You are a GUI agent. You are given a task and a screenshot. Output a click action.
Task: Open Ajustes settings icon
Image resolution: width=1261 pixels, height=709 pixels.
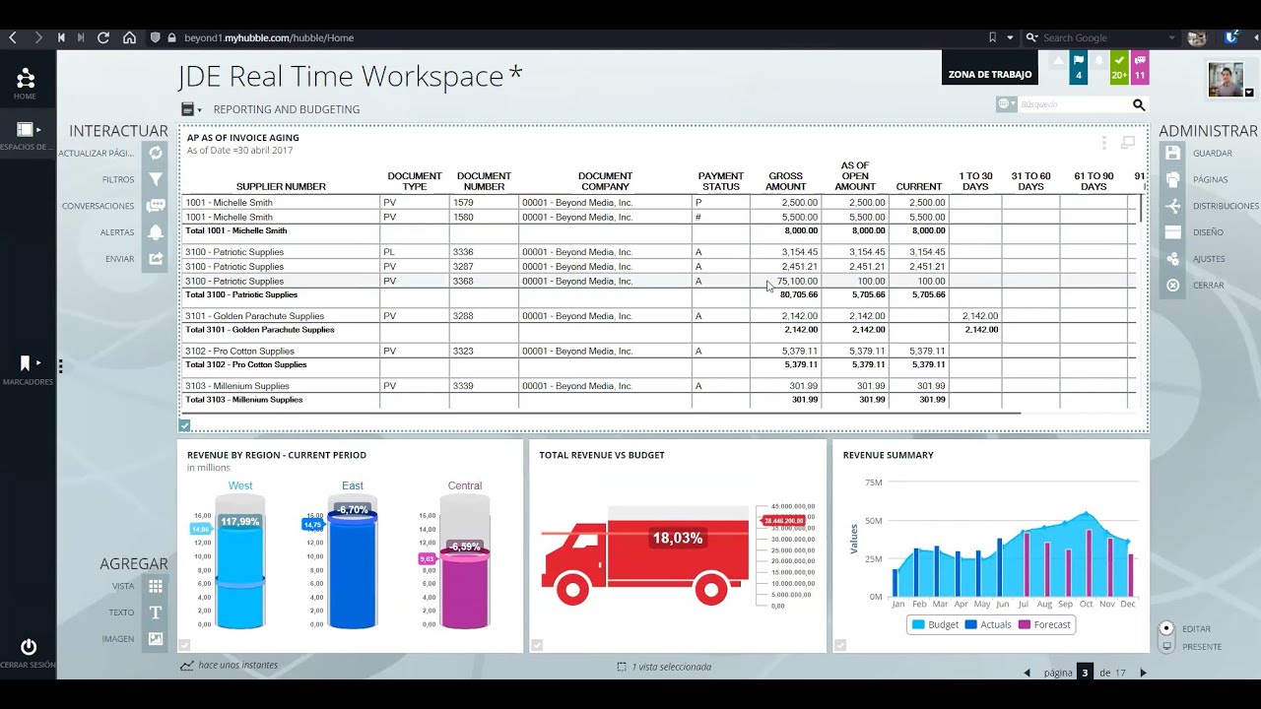1172,259
